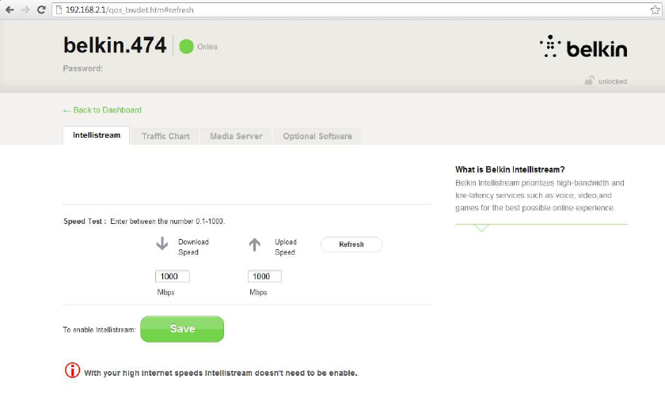Screen dimensions: 665x413
Task: Click the download speed down-arrow icon
Action: click(162, 244)
